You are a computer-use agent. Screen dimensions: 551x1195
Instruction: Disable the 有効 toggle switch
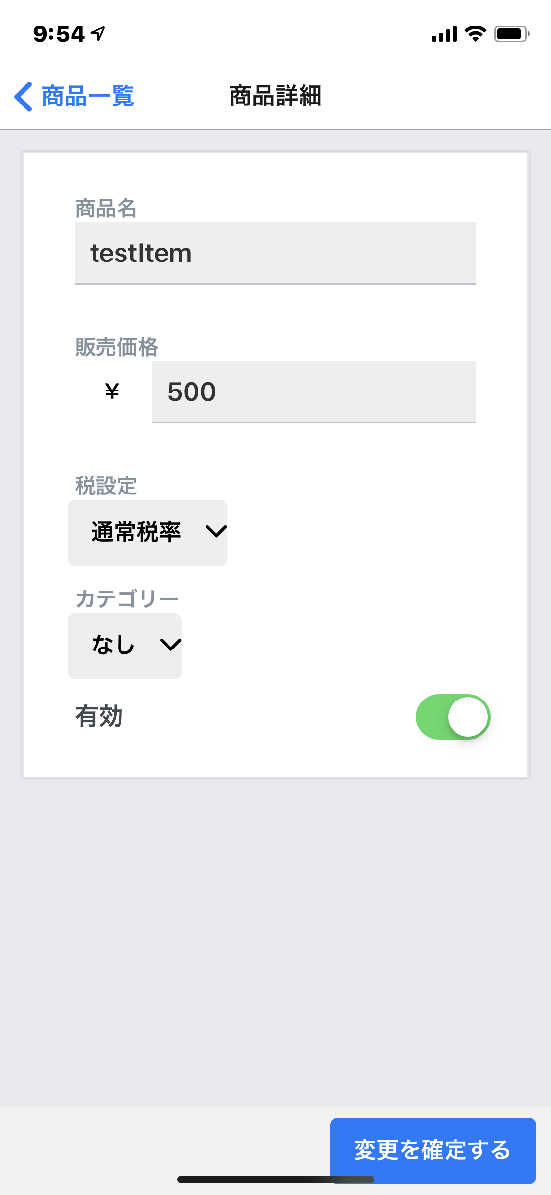[x=453, y=717]
